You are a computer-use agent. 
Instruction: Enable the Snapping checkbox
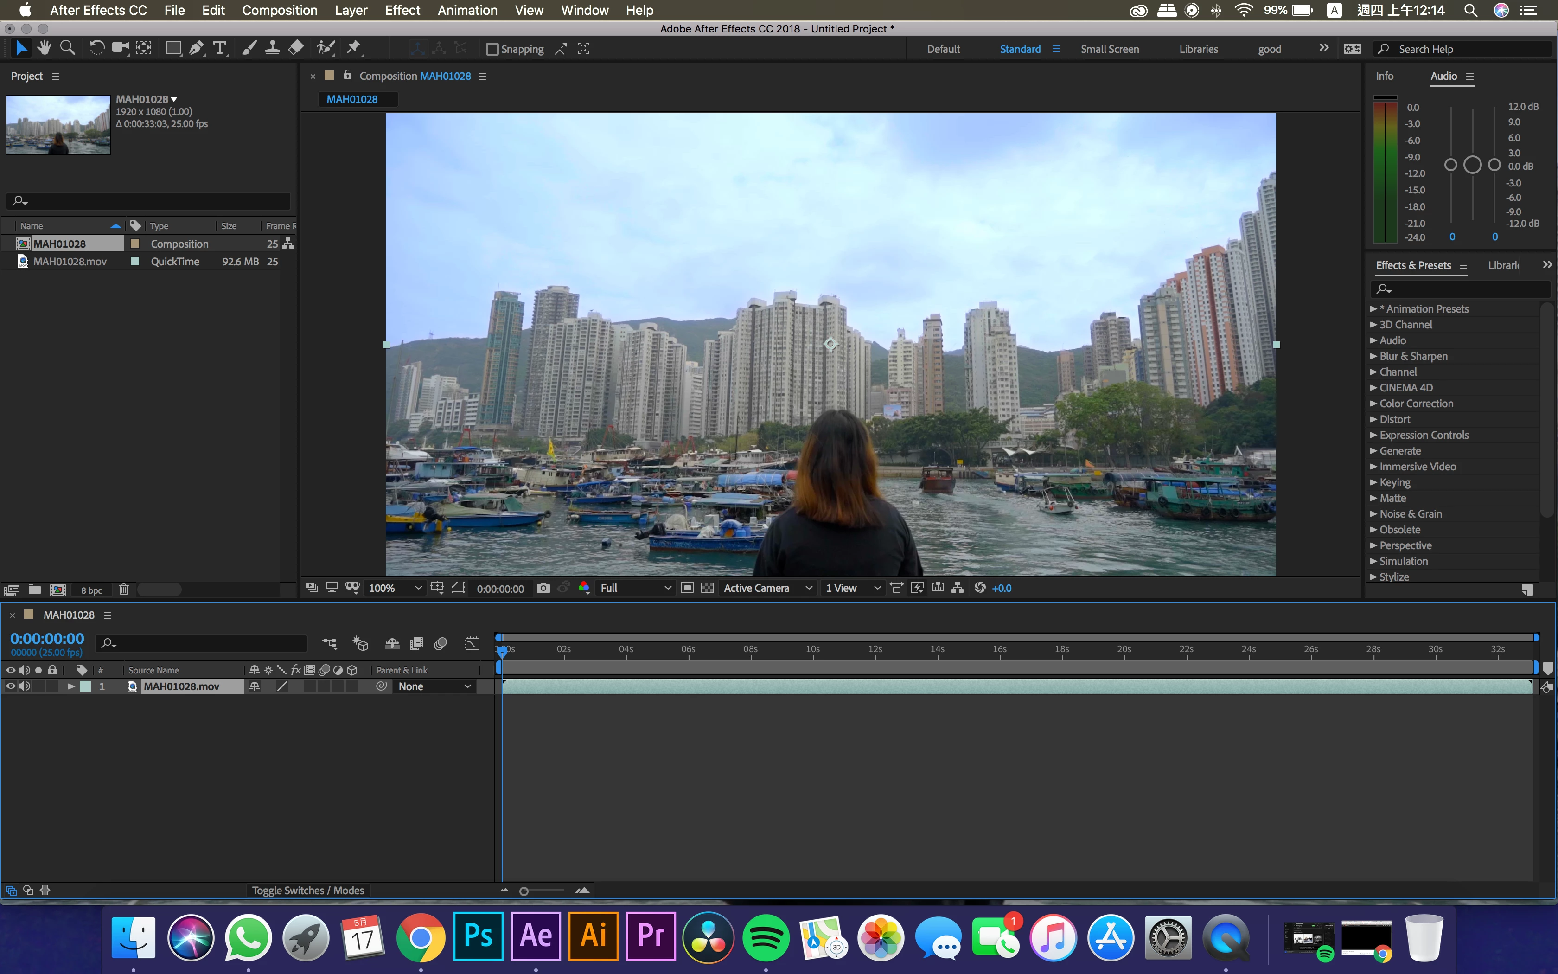492,49
